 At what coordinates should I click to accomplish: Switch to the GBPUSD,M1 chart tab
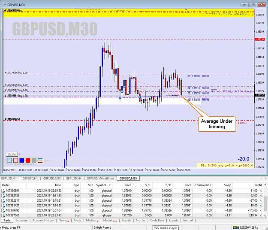point(9,179)
